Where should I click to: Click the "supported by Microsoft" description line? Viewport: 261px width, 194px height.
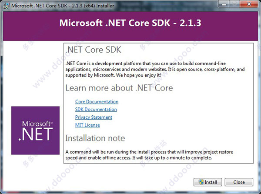(113, 75)
